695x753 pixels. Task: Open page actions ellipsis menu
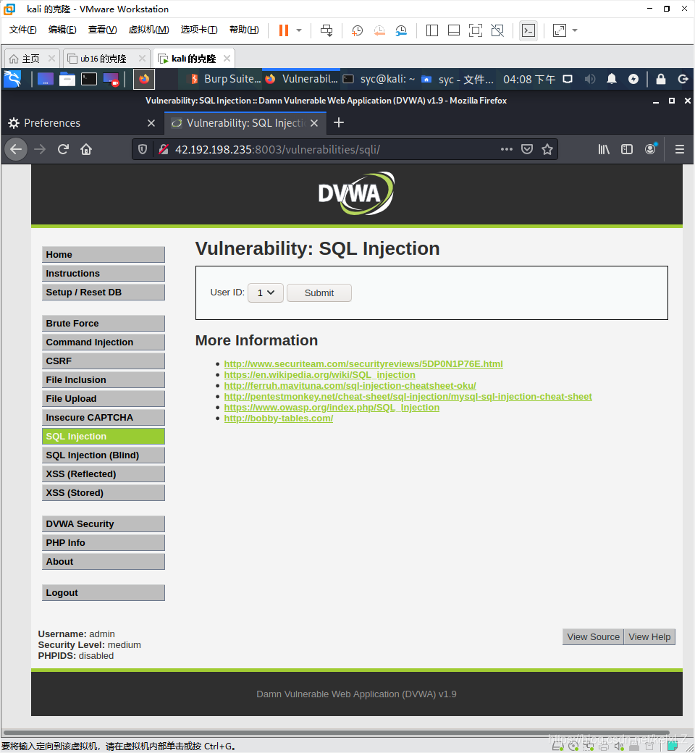click(x=506, y=149)
